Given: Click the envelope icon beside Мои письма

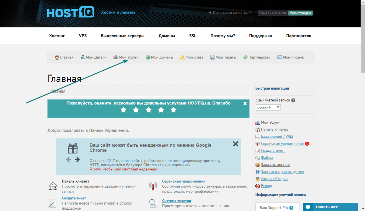Looking at the screenshot, I should (279, 57).
